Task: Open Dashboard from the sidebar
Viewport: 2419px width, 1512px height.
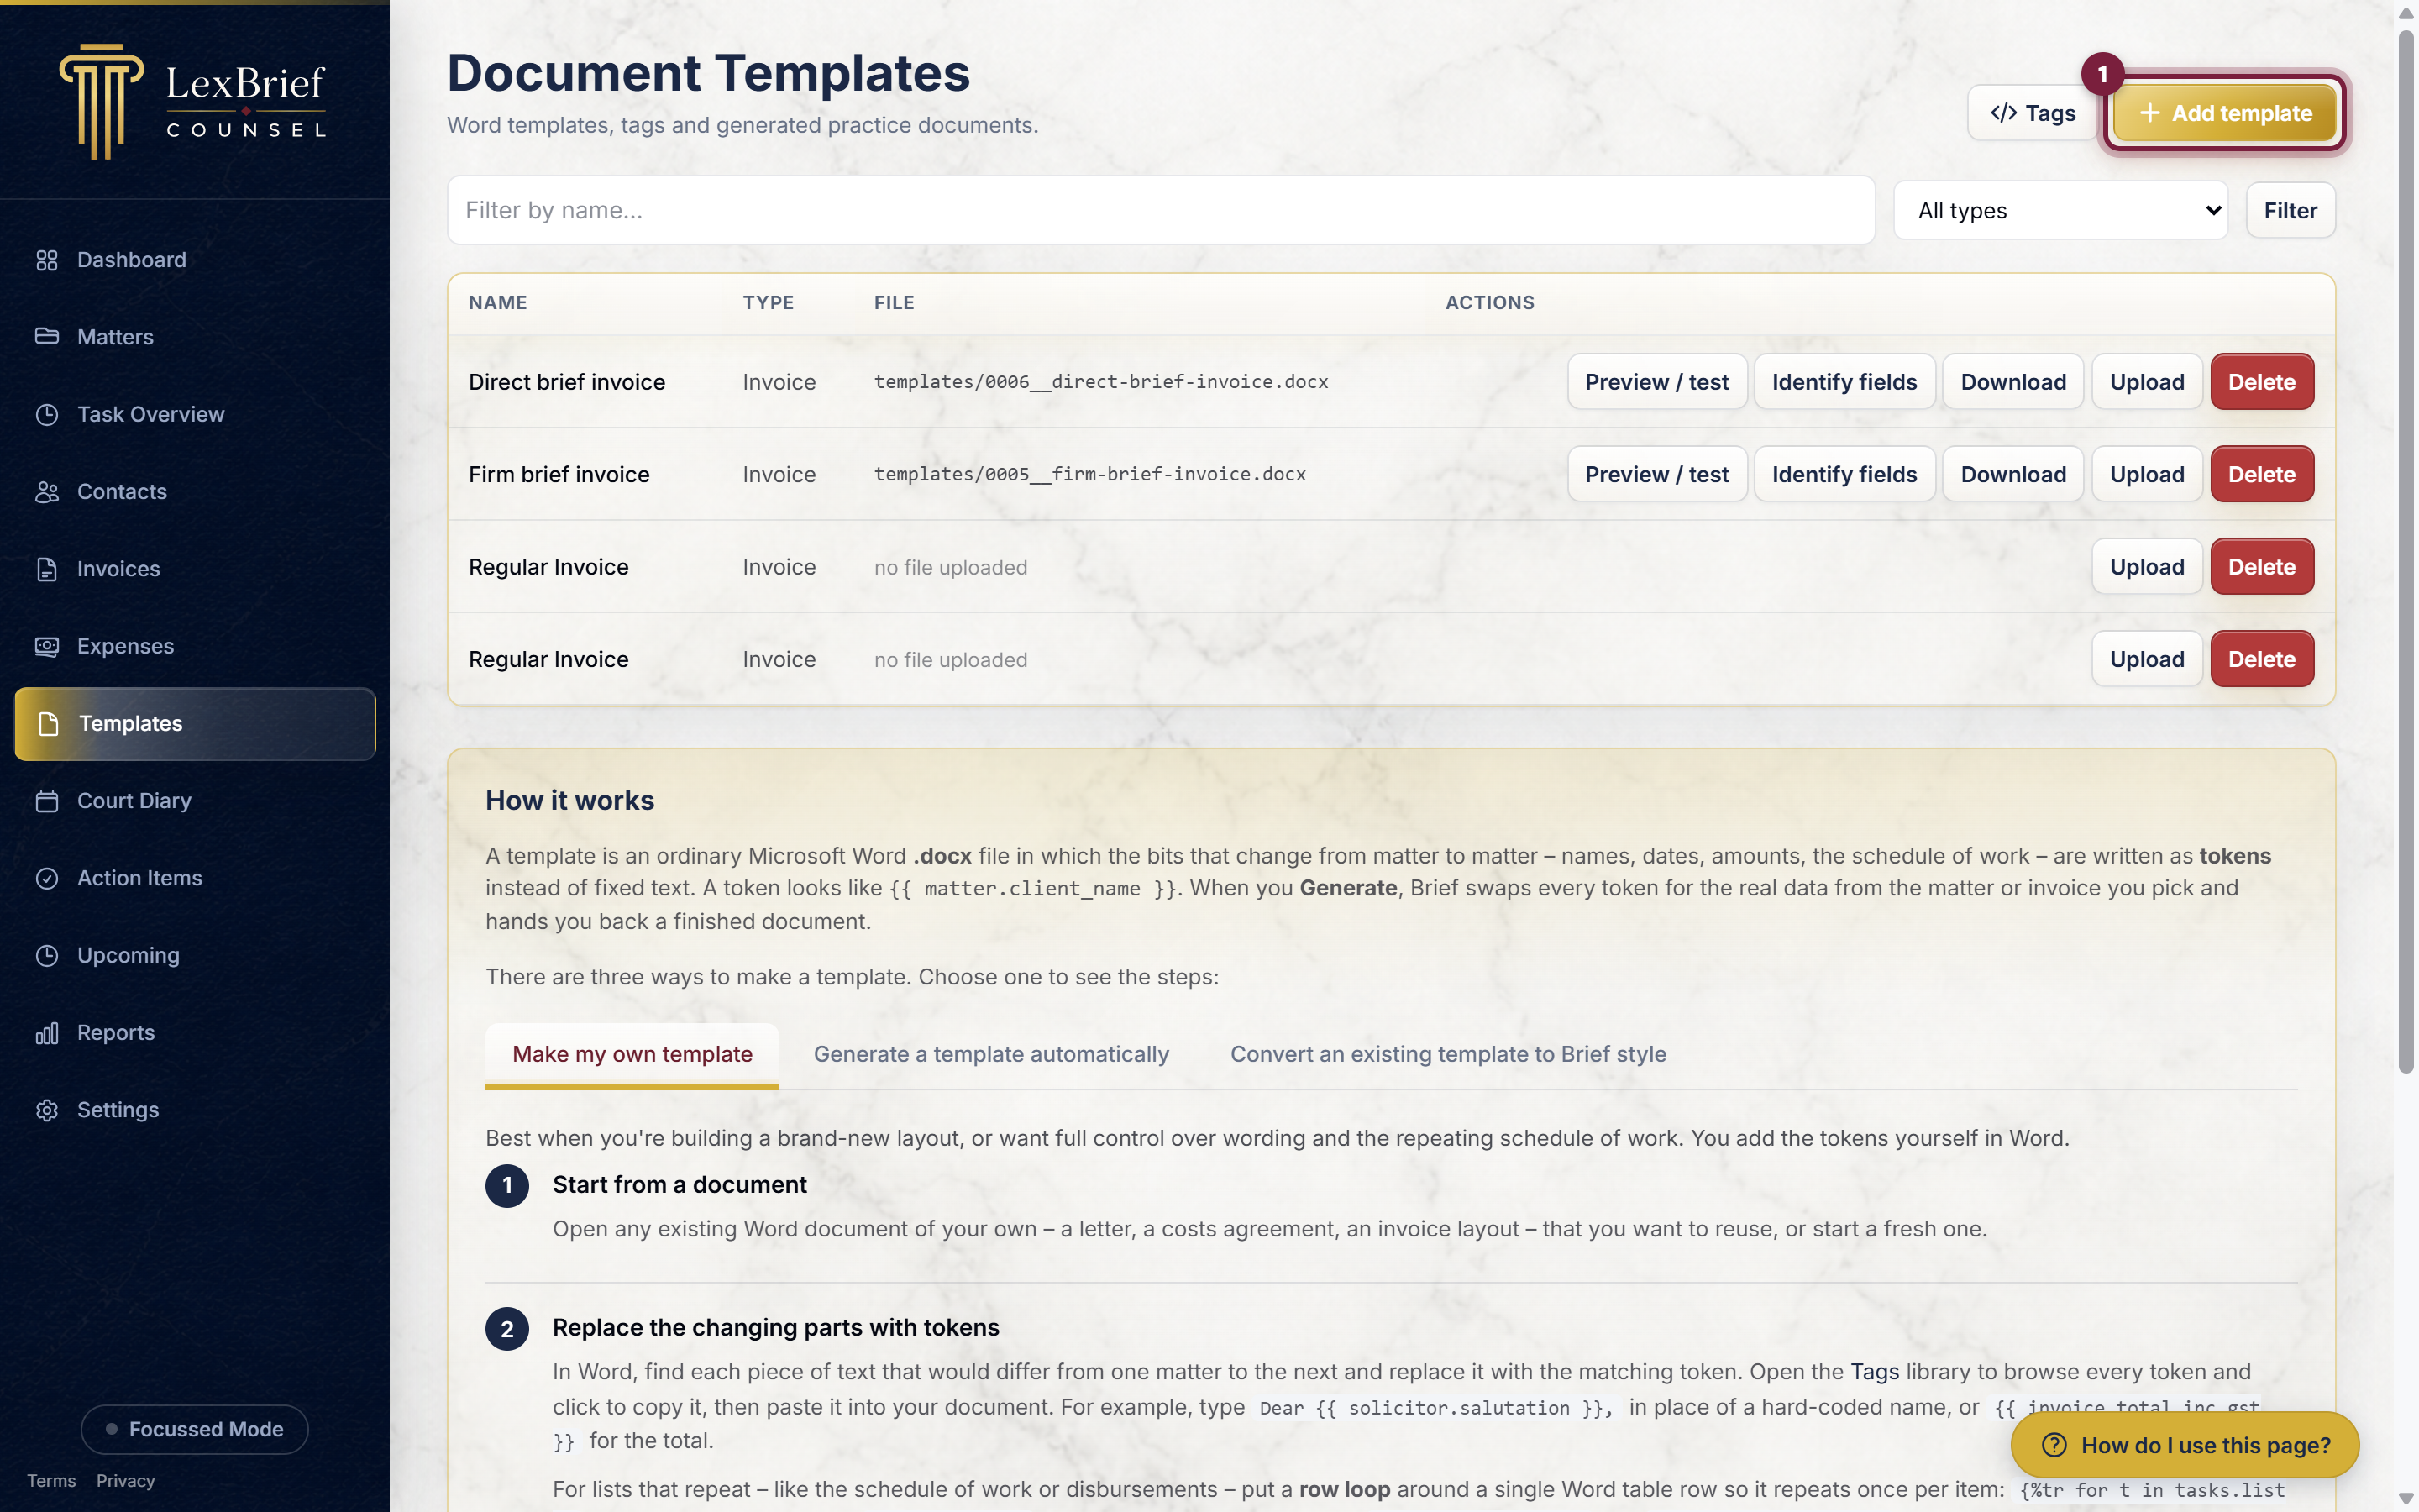Action: tap(195, 260)
